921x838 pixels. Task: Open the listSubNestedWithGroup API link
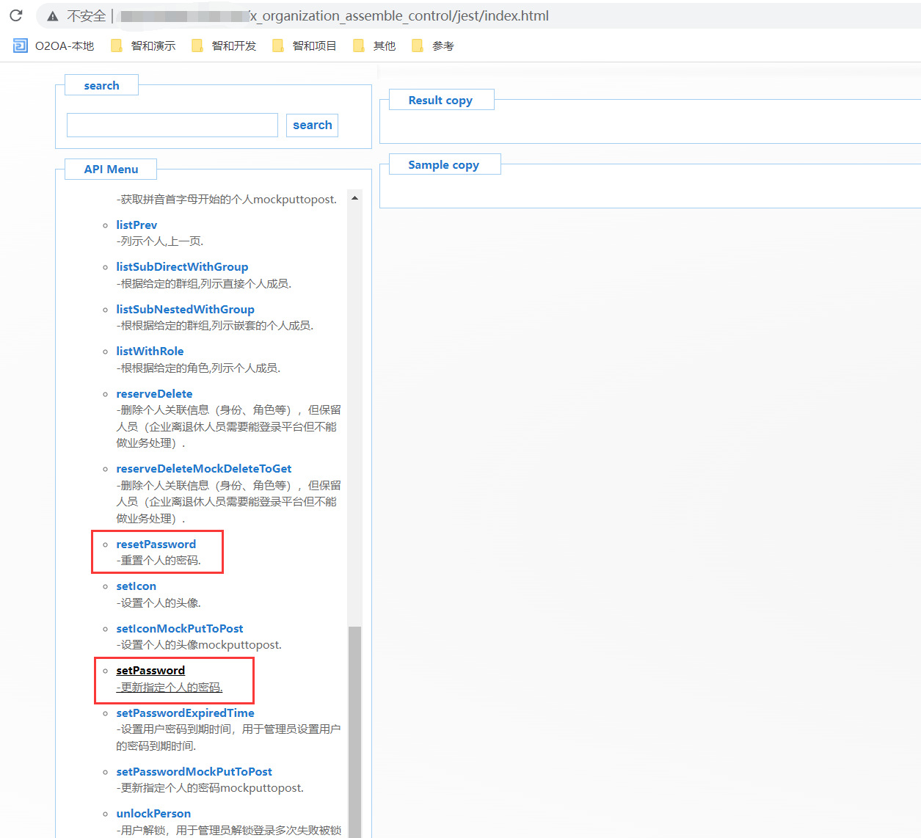coord(185,309)
